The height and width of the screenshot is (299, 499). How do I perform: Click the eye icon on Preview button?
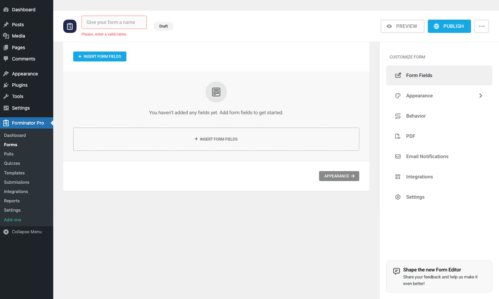pyautogui.click(x=389, y=26)
